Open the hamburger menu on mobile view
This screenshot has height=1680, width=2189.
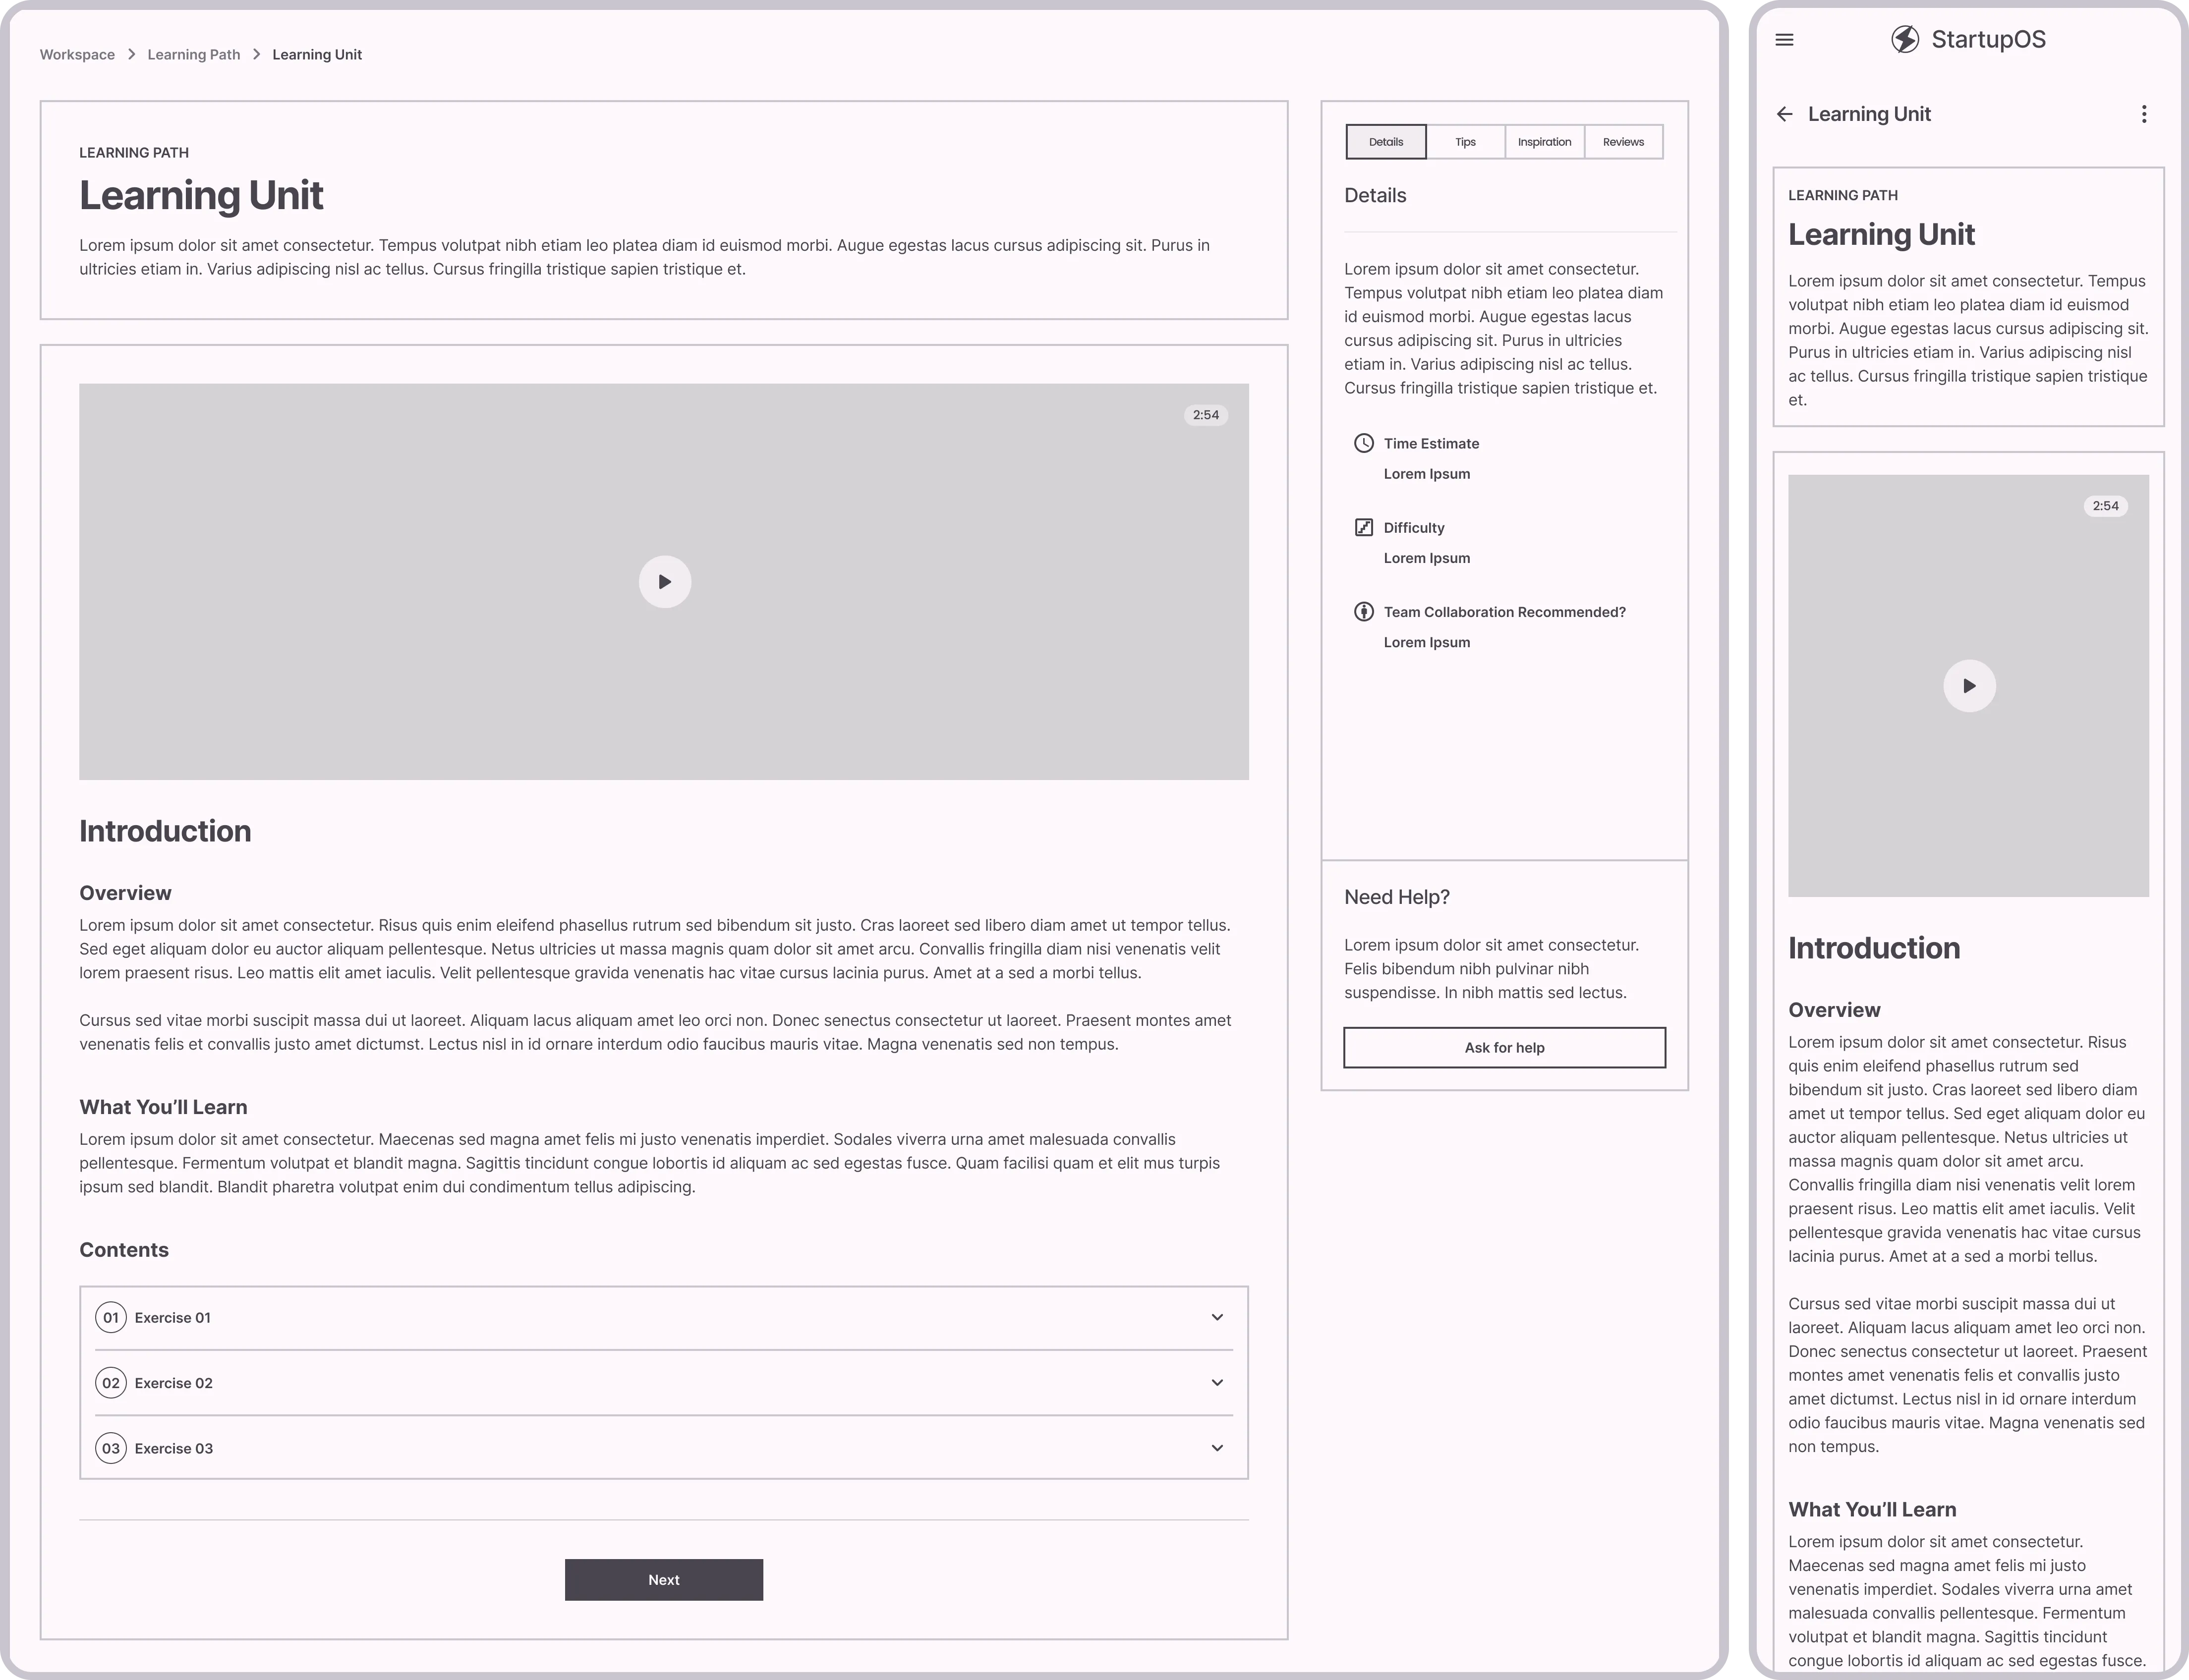click(1785, 40)
